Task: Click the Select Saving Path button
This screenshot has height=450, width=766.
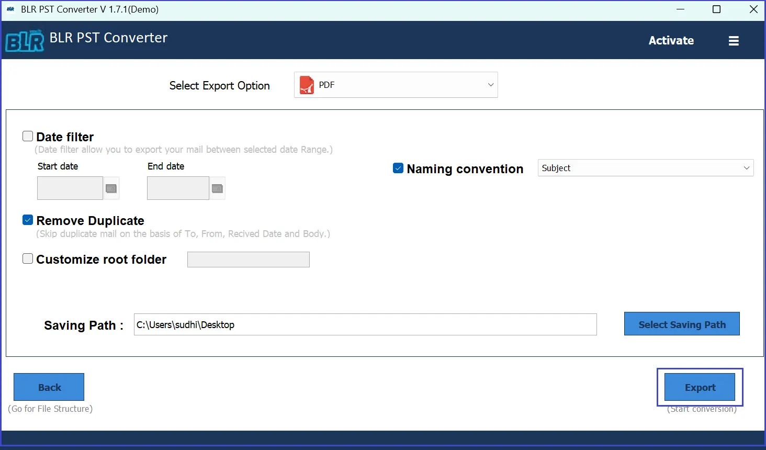Action: tap(682, 324)
